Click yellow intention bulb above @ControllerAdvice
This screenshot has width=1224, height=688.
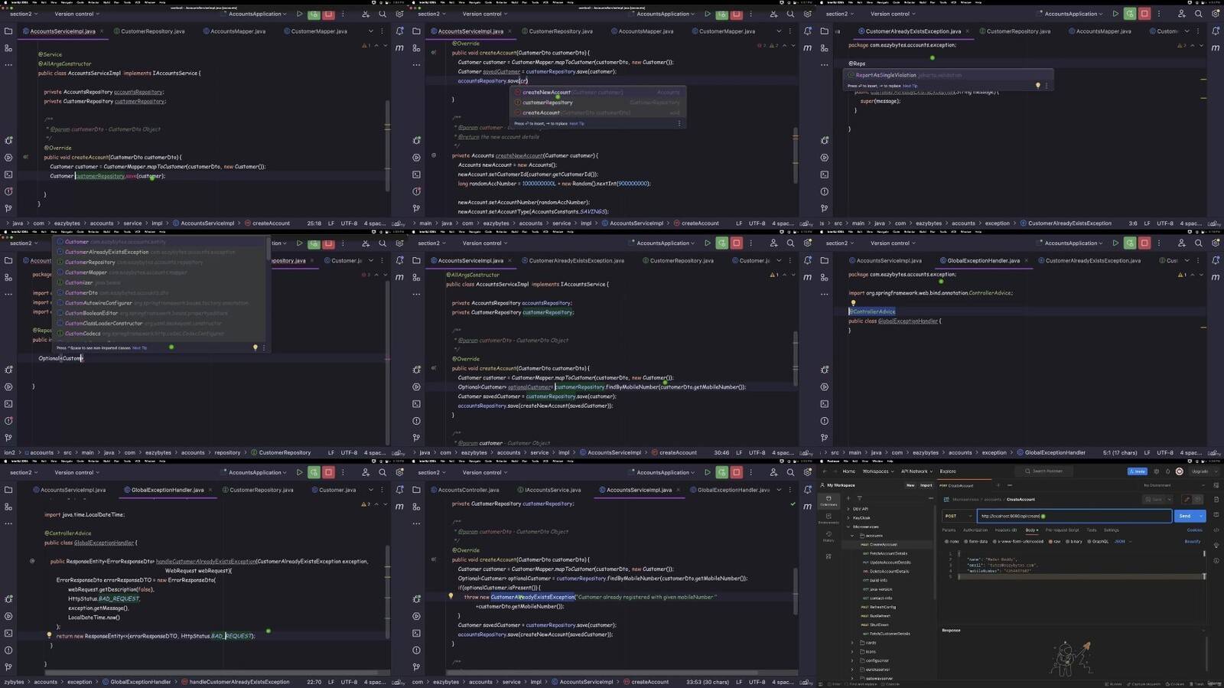pyautogui.click(x=853, y=303)
